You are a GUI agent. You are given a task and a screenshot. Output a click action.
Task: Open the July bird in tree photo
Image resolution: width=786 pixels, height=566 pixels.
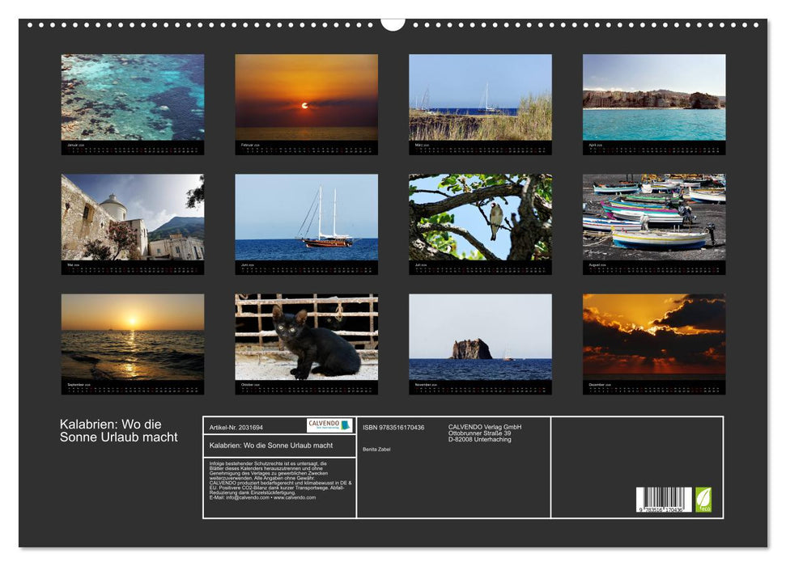(480, 218)
